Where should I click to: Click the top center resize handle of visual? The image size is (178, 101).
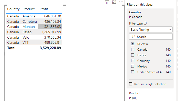(x=64, y=5)
